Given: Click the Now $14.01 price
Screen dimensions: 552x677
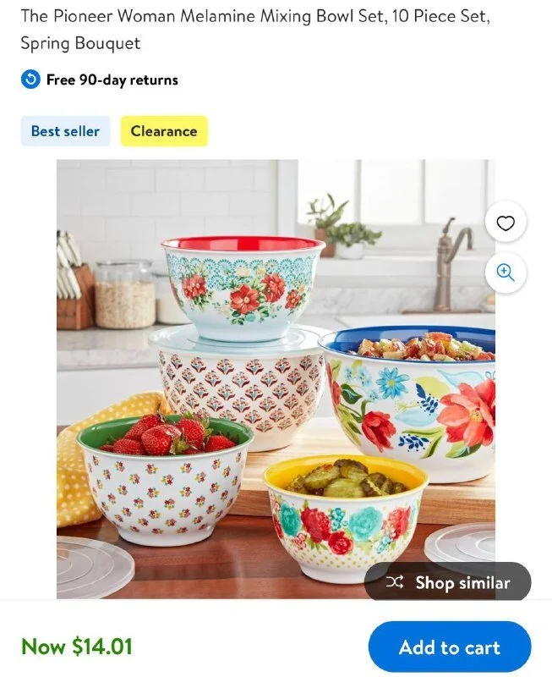Looking at the screenshot, I should 77,647.
